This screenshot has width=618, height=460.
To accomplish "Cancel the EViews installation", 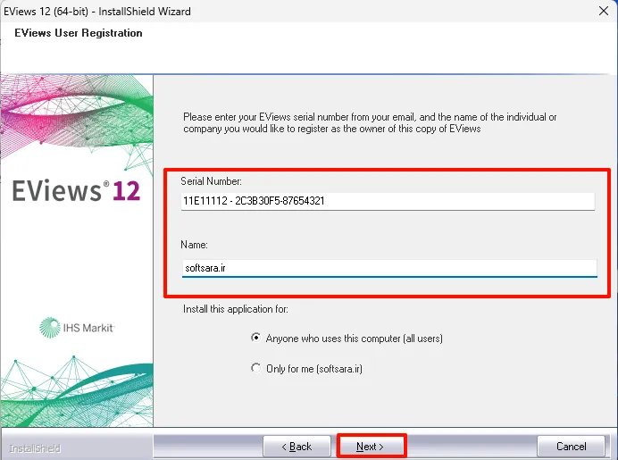I will tap(571, 447).
